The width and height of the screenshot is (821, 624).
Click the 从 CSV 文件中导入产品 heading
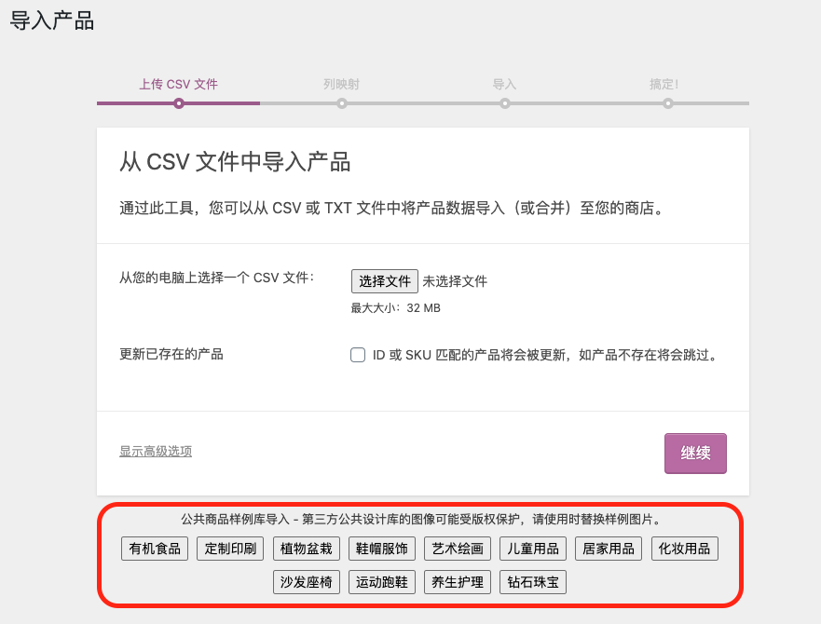[x=235, y=162]
